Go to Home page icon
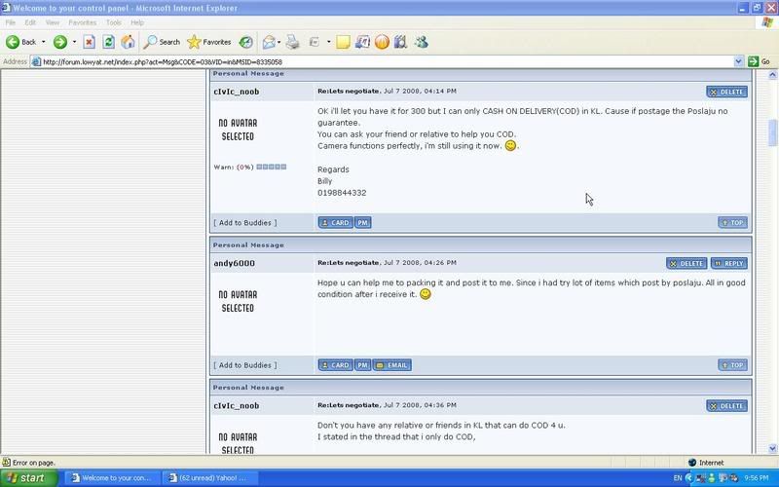779x487 pixels. 128,42
